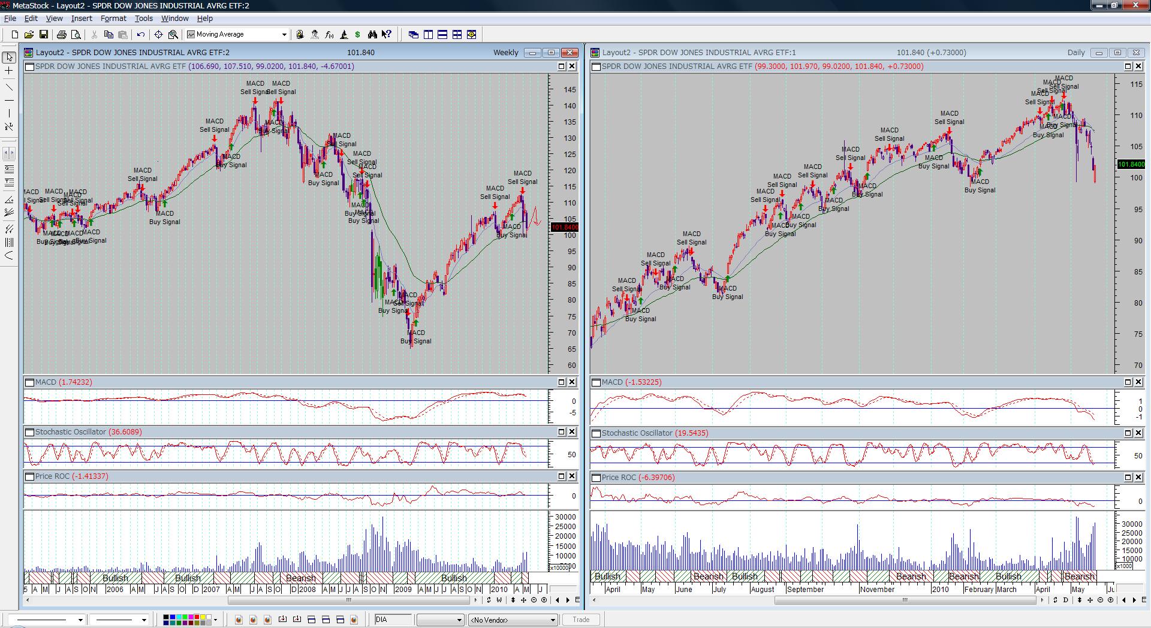
Task: Click the Trade button
Action: pos(580,620)
